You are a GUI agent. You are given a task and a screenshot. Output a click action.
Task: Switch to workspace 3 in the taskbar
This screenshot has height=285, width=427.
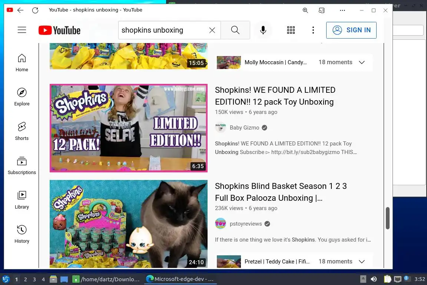[34, 279]
